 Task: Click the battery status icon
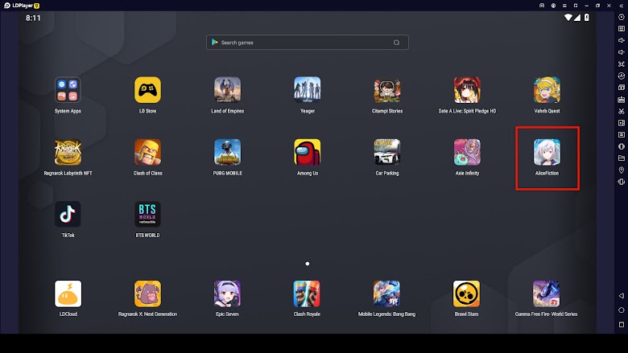pos(587,18)
